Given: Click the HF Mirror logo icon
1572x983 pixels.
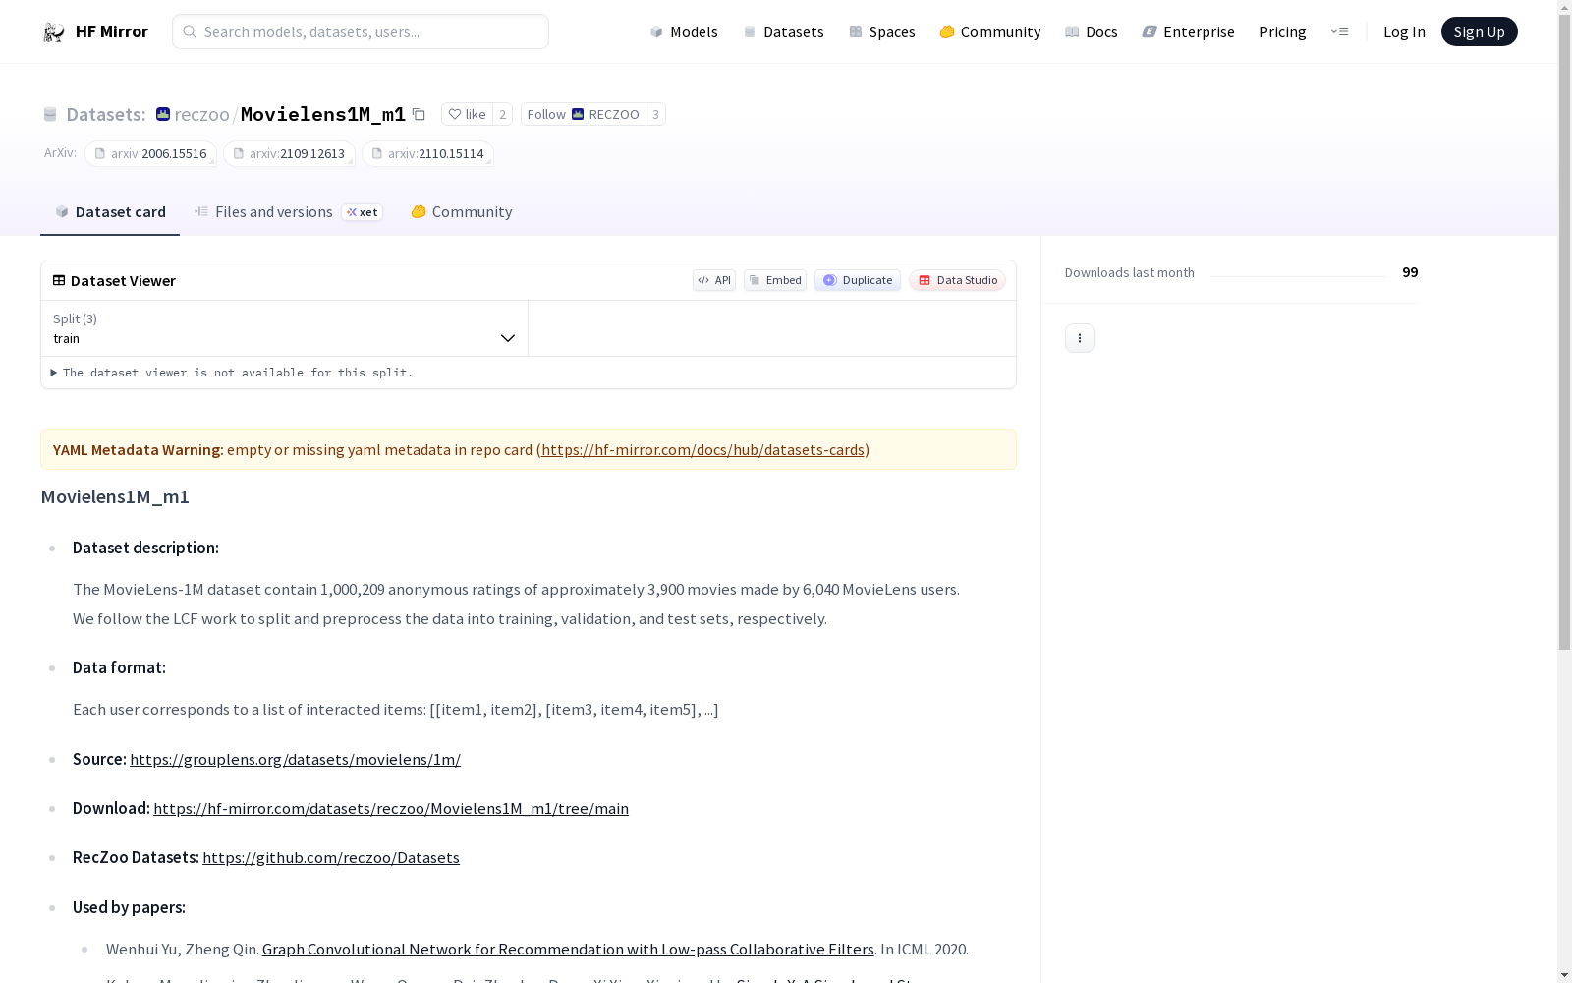Looking at the screenshot, I should pos(54,32).
